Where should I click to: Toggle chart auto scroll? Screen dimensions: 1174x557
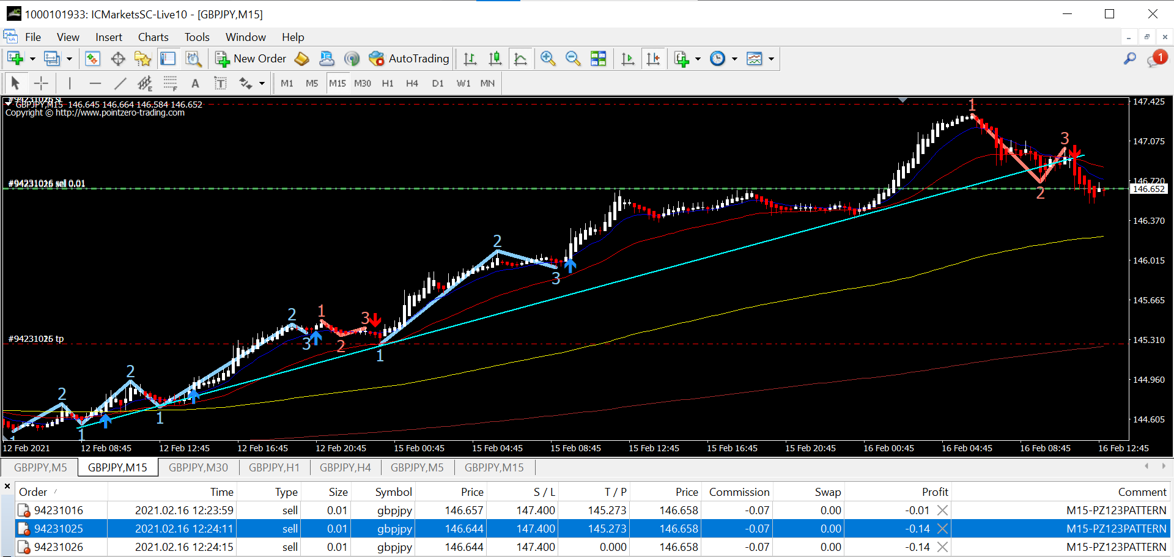[627, 59]
